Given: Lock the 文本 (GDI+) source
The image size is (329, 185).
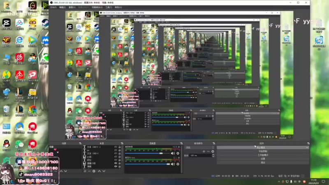Looking at the screenshot, I should pyautogui.click(x=120, y=153).
